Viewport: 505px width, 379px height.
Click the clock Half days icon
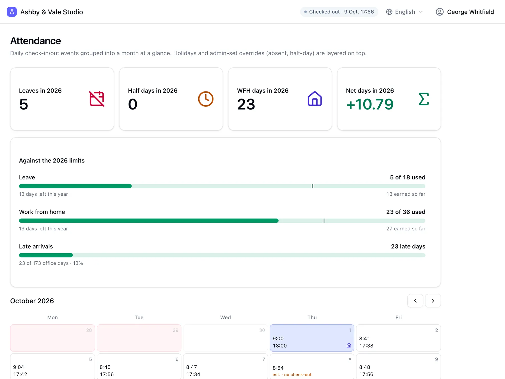pyautogui.click(x=206, y=99)
